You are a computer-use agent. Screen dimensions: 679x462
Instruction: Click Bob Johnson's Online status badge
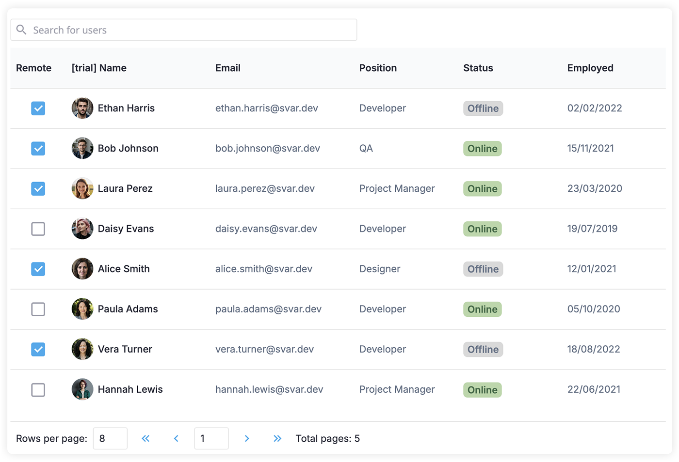483,149
